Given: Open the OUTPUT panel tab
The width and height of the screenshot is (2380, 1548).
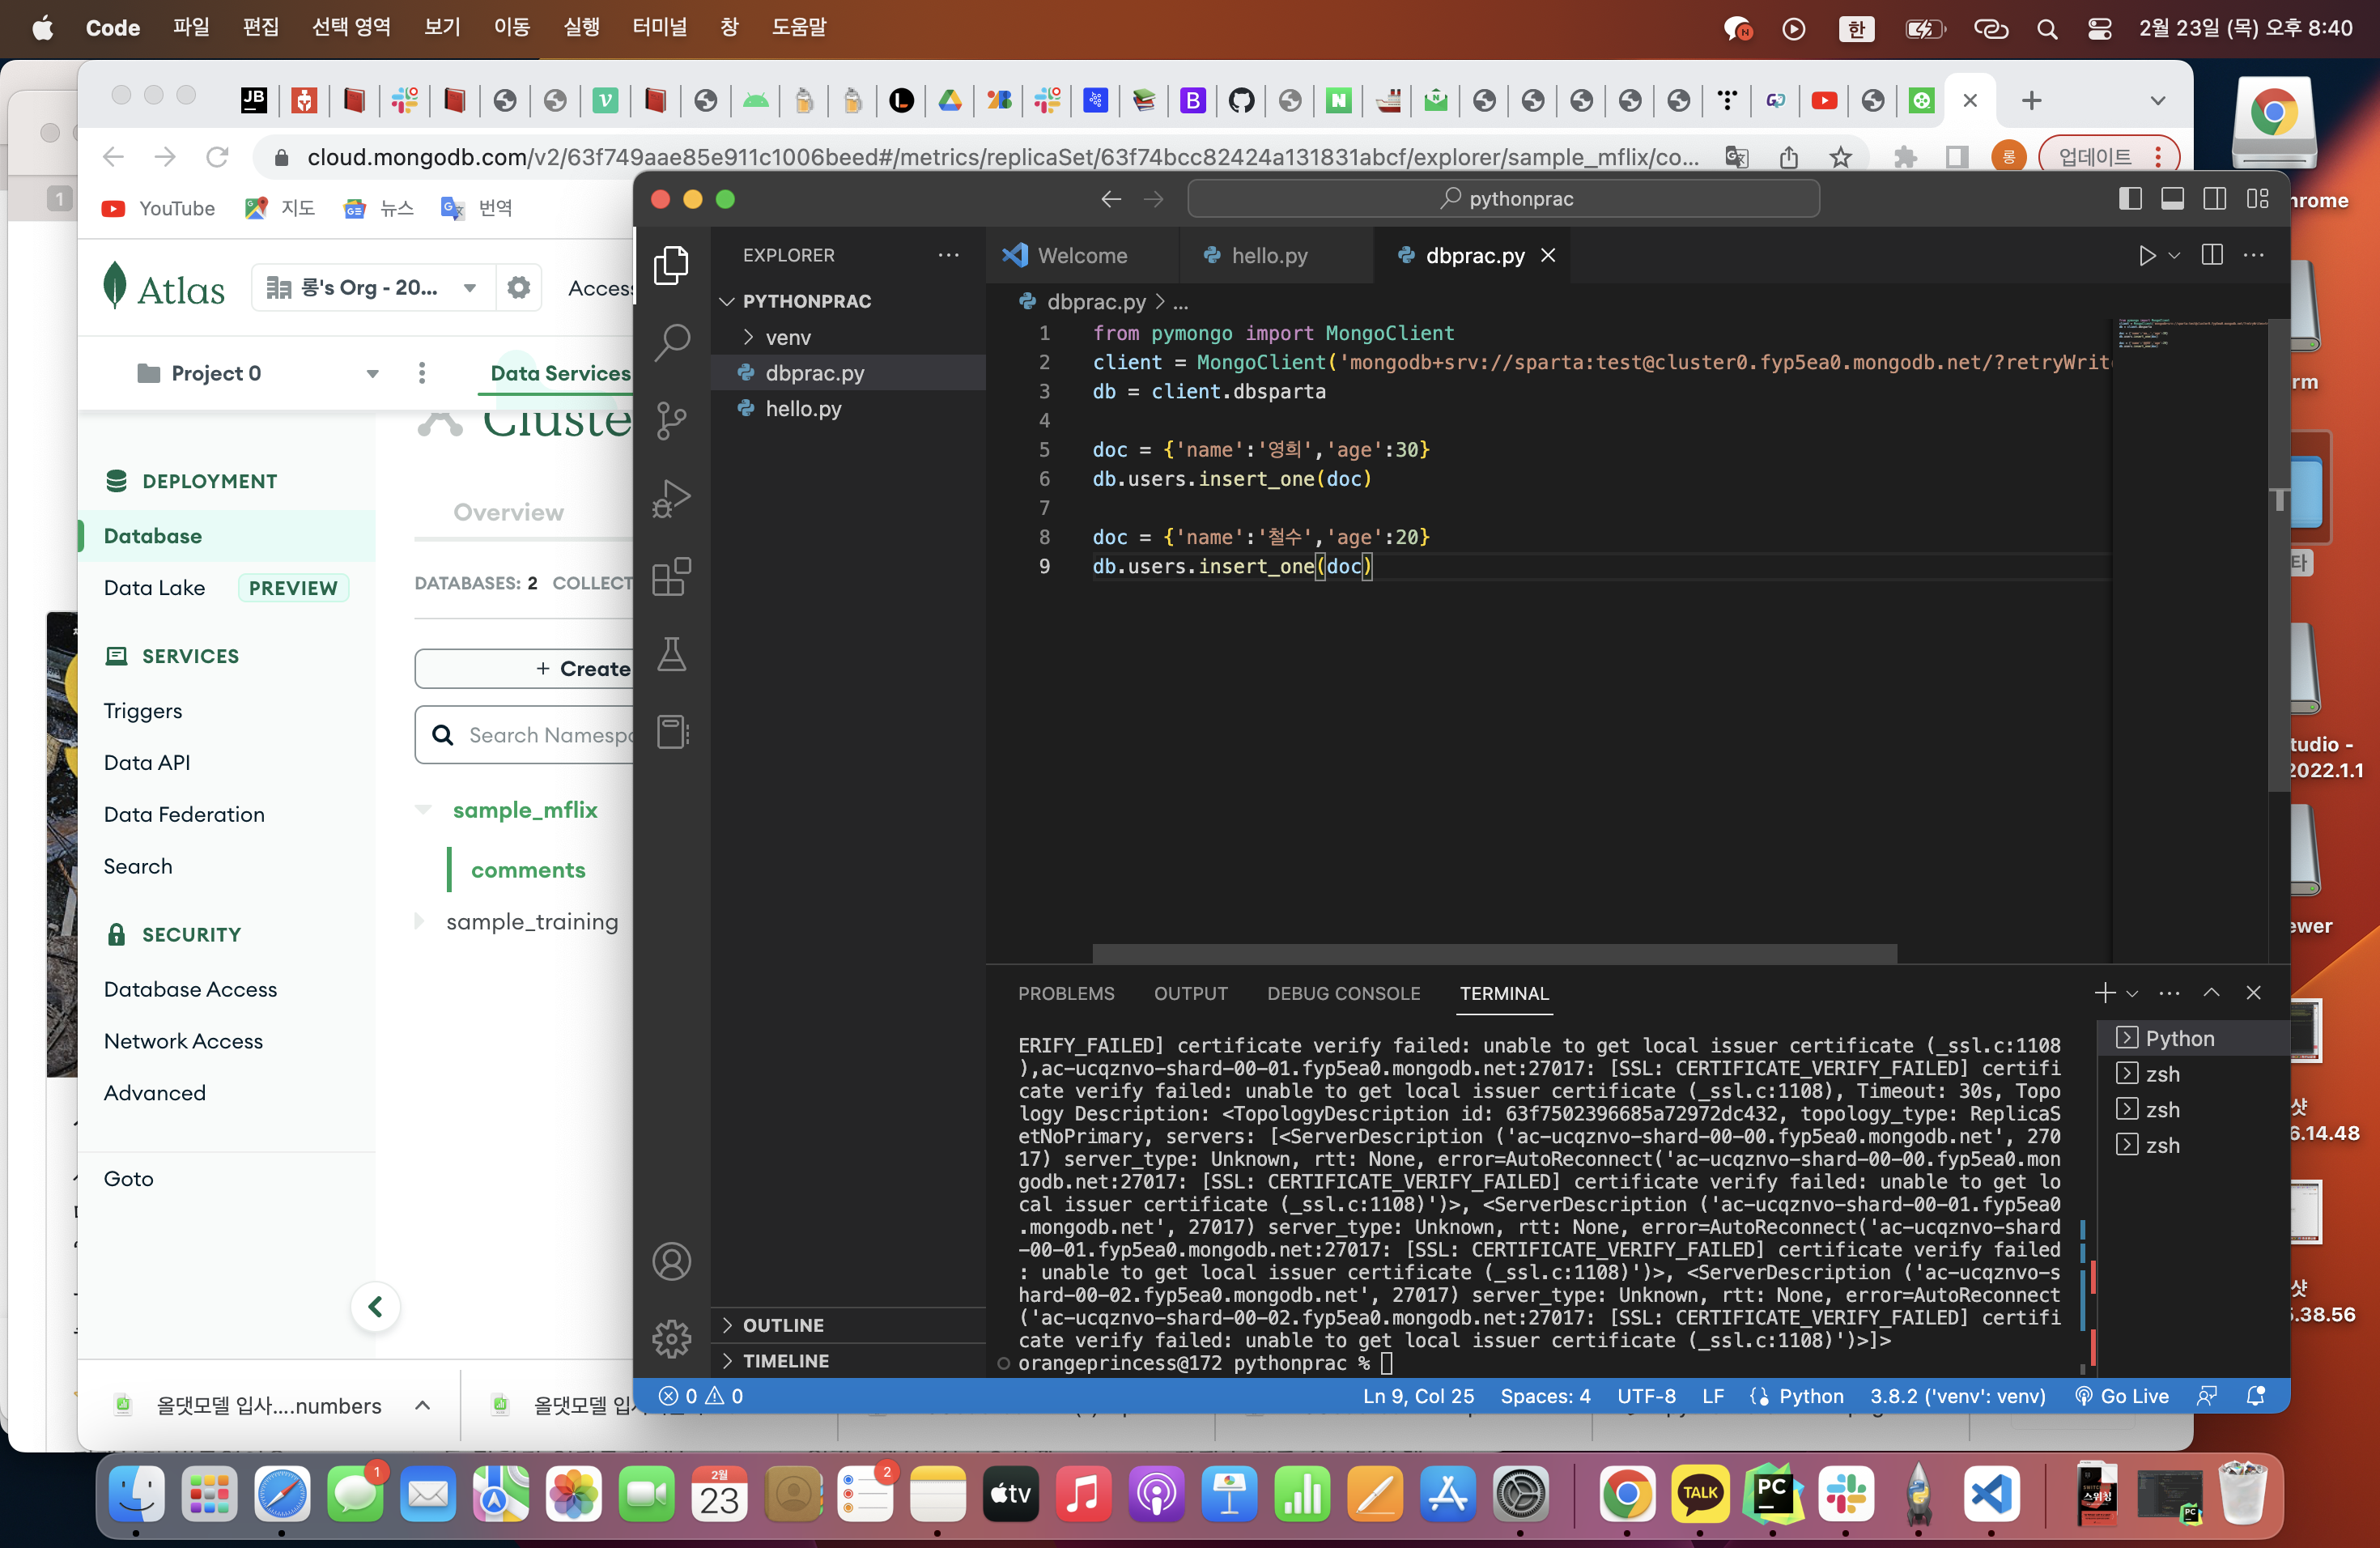Looking at the screenshot, I should pos(1190,993).
